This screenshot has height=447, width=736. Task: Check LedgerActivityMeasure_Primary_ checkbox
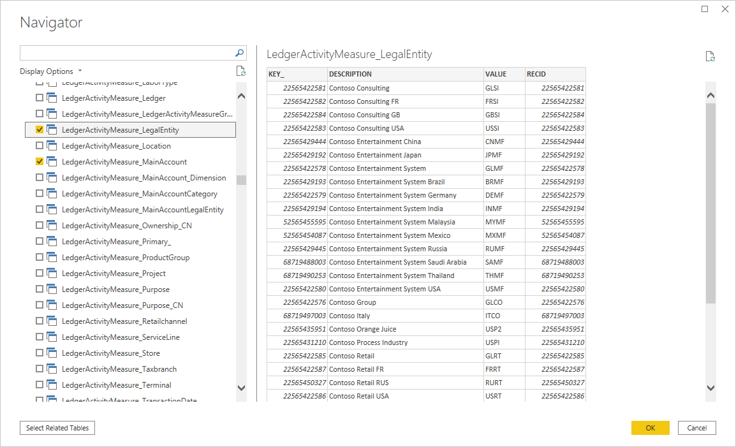tap(40, 241)
